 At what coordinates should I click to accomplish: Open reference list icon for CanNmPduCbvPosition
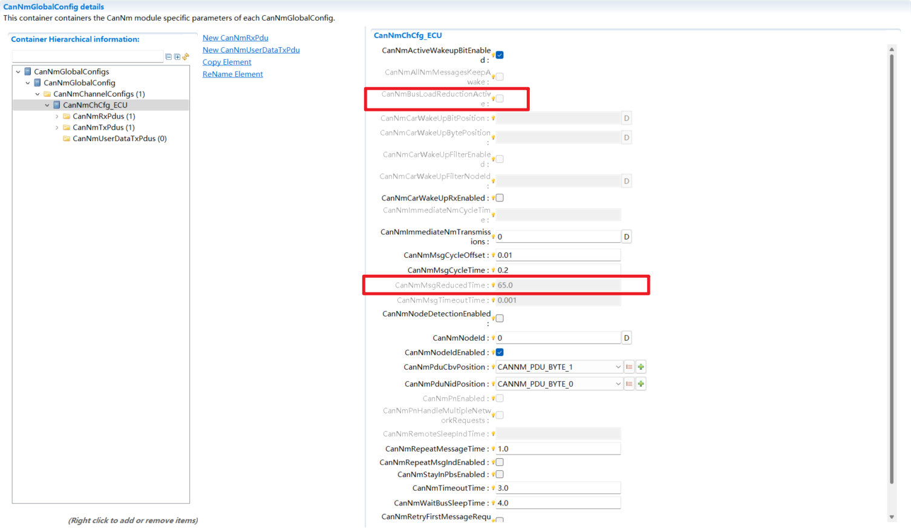tap(629, 367)
